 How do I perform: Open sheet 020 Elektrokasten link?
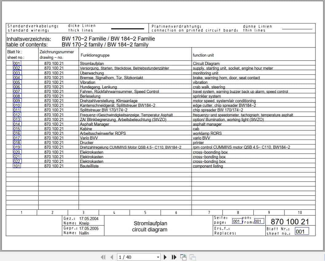click(17, 152)
